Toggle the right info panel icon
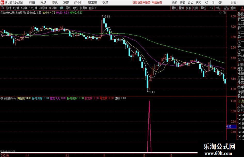Viewport: 244px width, 157px height. coord(224,13)
